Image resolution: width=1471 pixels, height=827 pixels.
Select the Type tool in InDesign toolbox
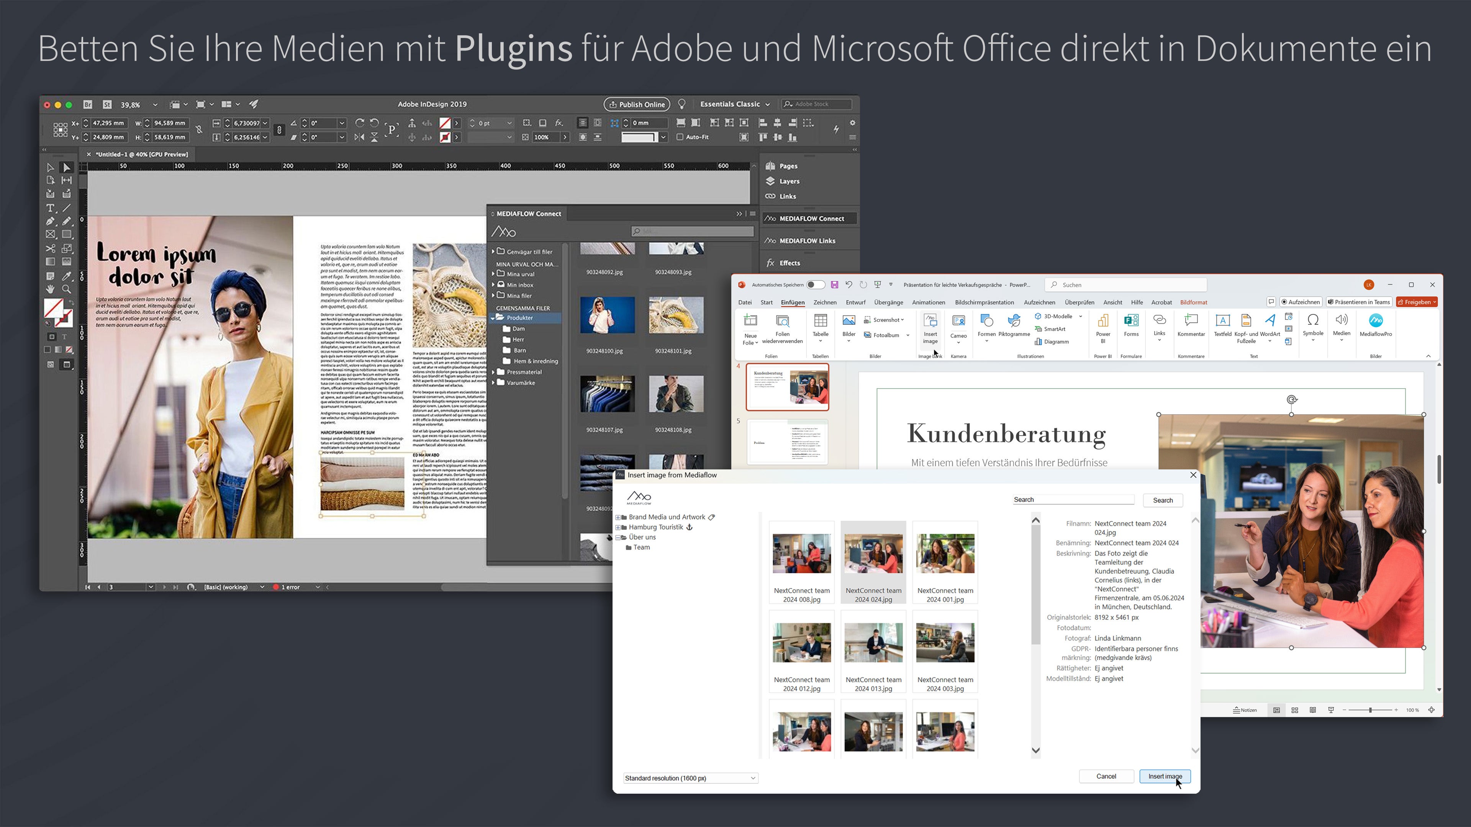point(50,208)
